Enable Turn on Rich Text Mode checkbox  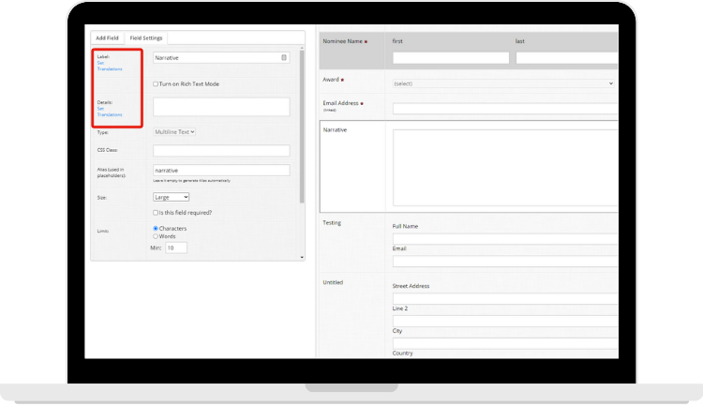(x=156, y=83)
